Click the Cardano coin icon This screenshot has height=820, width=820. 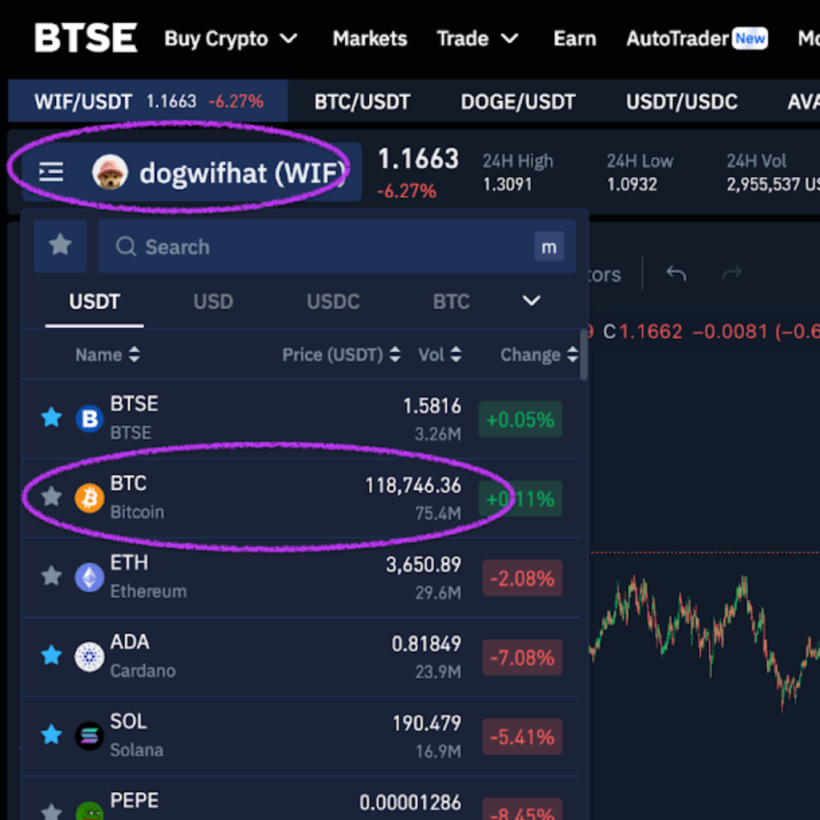coord(89,657)
